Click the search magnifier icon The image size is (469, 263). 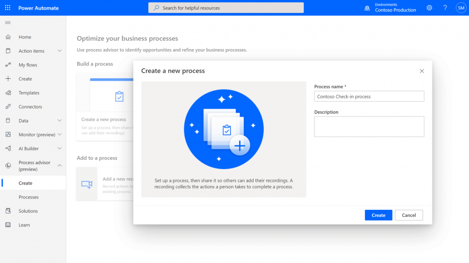(157, 8)
